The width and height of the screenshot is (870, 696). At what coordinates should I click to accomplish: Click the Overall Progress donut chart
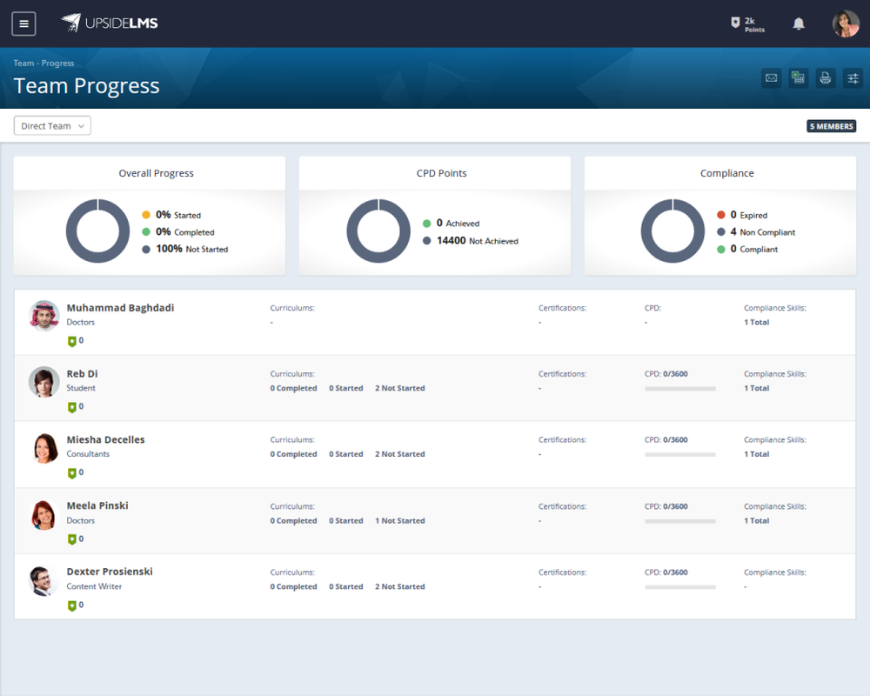98,231
